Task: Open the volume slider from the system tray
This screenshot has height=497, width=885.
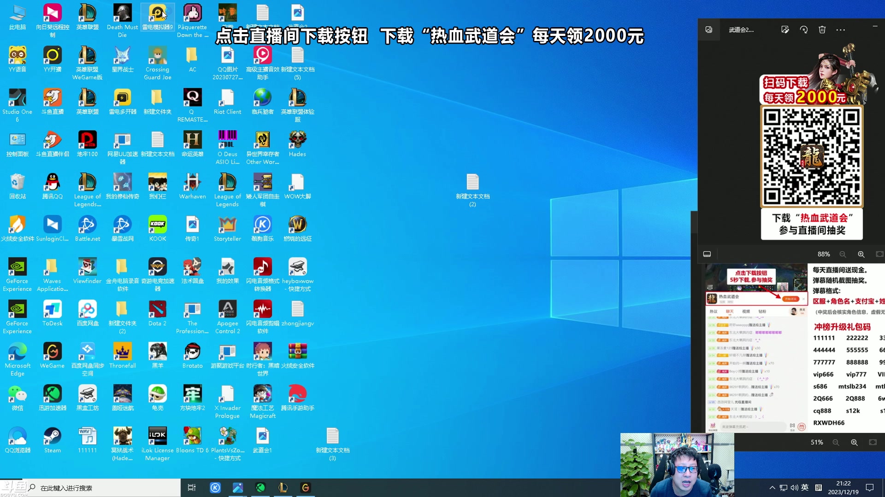Action: pos(794,487)
